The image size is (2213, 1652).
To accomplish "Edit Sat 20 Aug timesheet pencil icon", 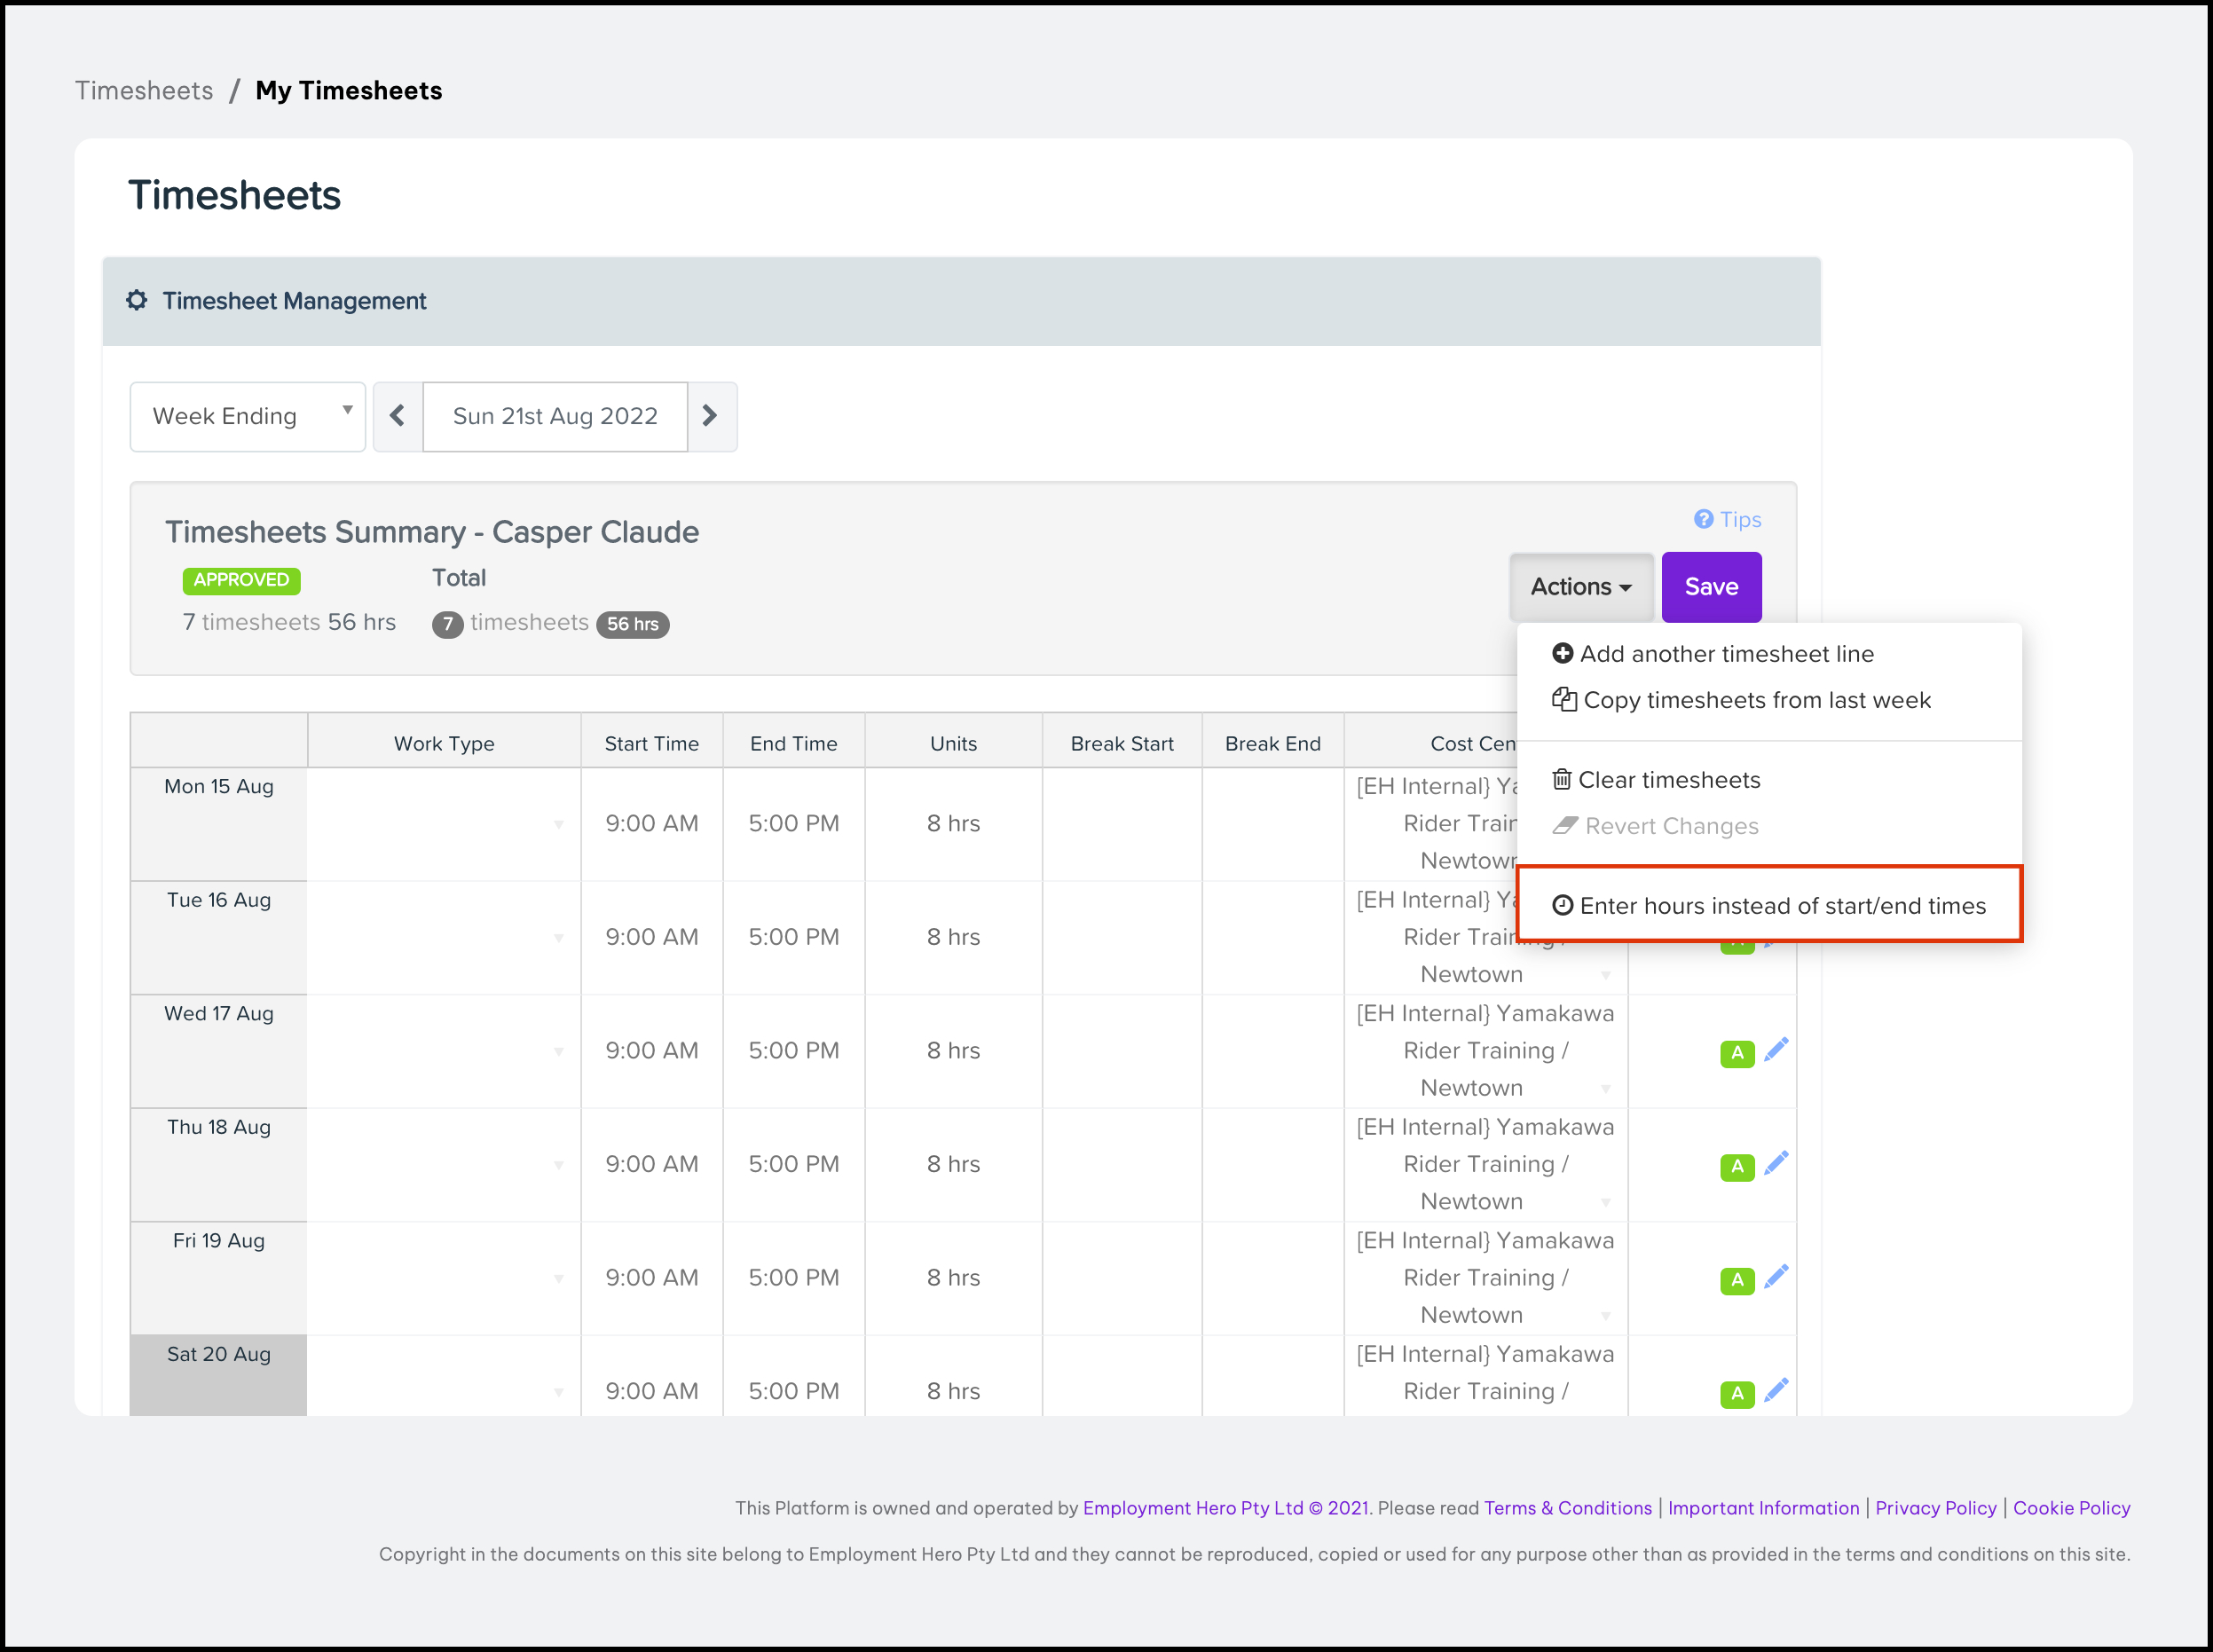I will 1776,1390.
